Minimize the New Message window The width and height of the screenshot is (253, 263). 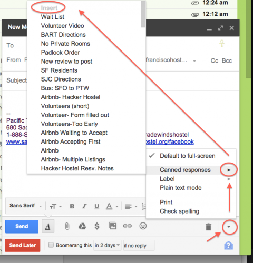click(209, 29)
